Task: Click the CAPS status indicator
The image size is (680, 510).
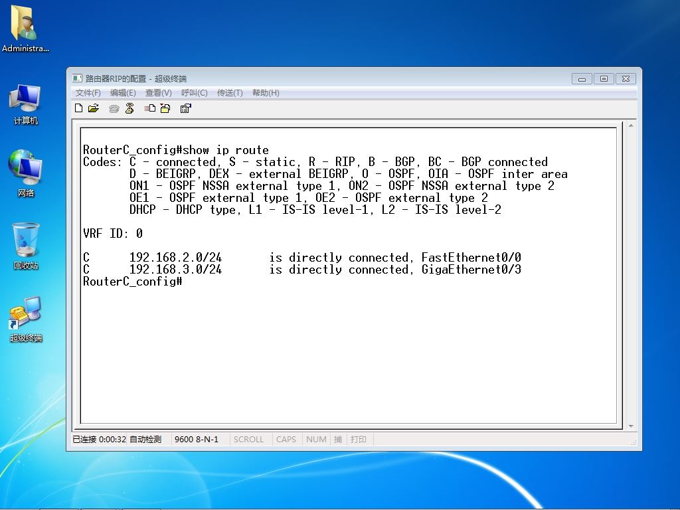Action: (x=286, y=440)
